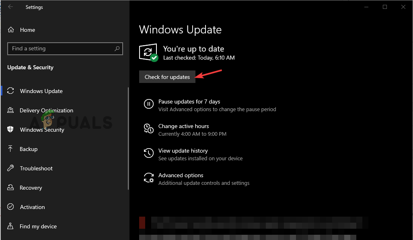Viewport: 413px width, 240px height.
Task: Click the Last checked: Today, 6:10 AM text
Action: (x=199, y=58)
